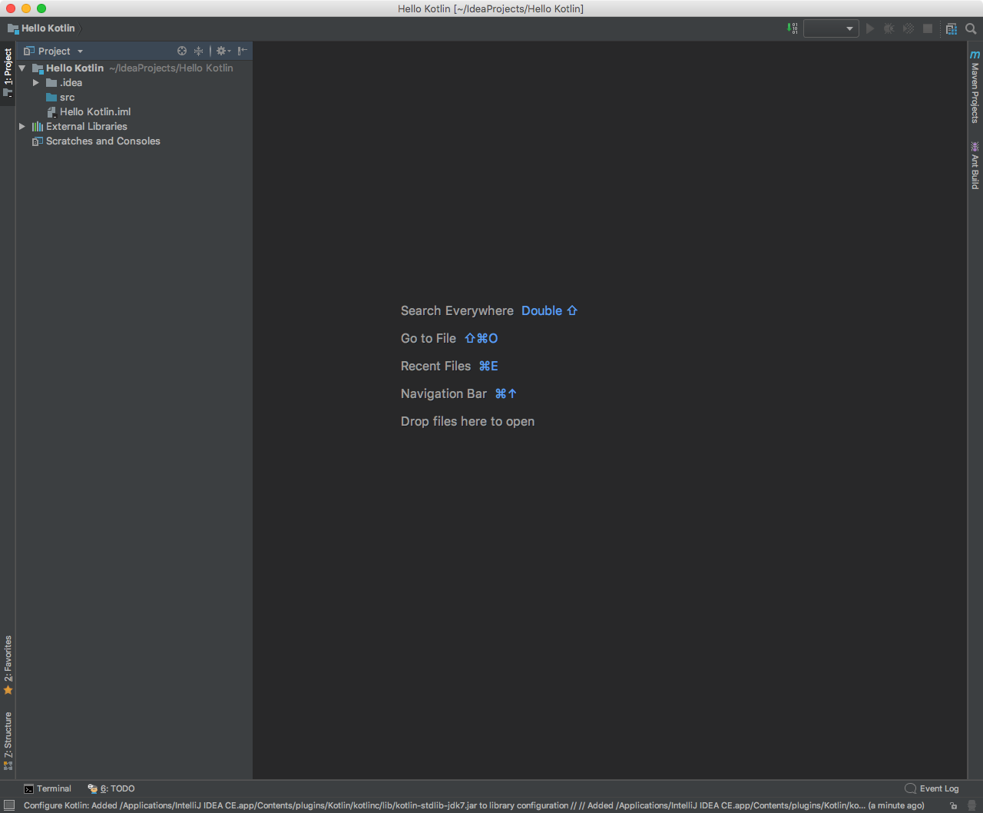Click the Hello Kotlin.iml file icon
Screen dimensions: 983x813
tap(51, 112)
